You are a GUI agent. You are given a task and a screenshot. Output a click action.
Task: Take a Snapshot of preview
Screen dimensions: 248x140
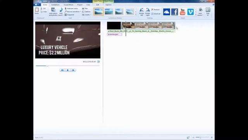point(69,15)
